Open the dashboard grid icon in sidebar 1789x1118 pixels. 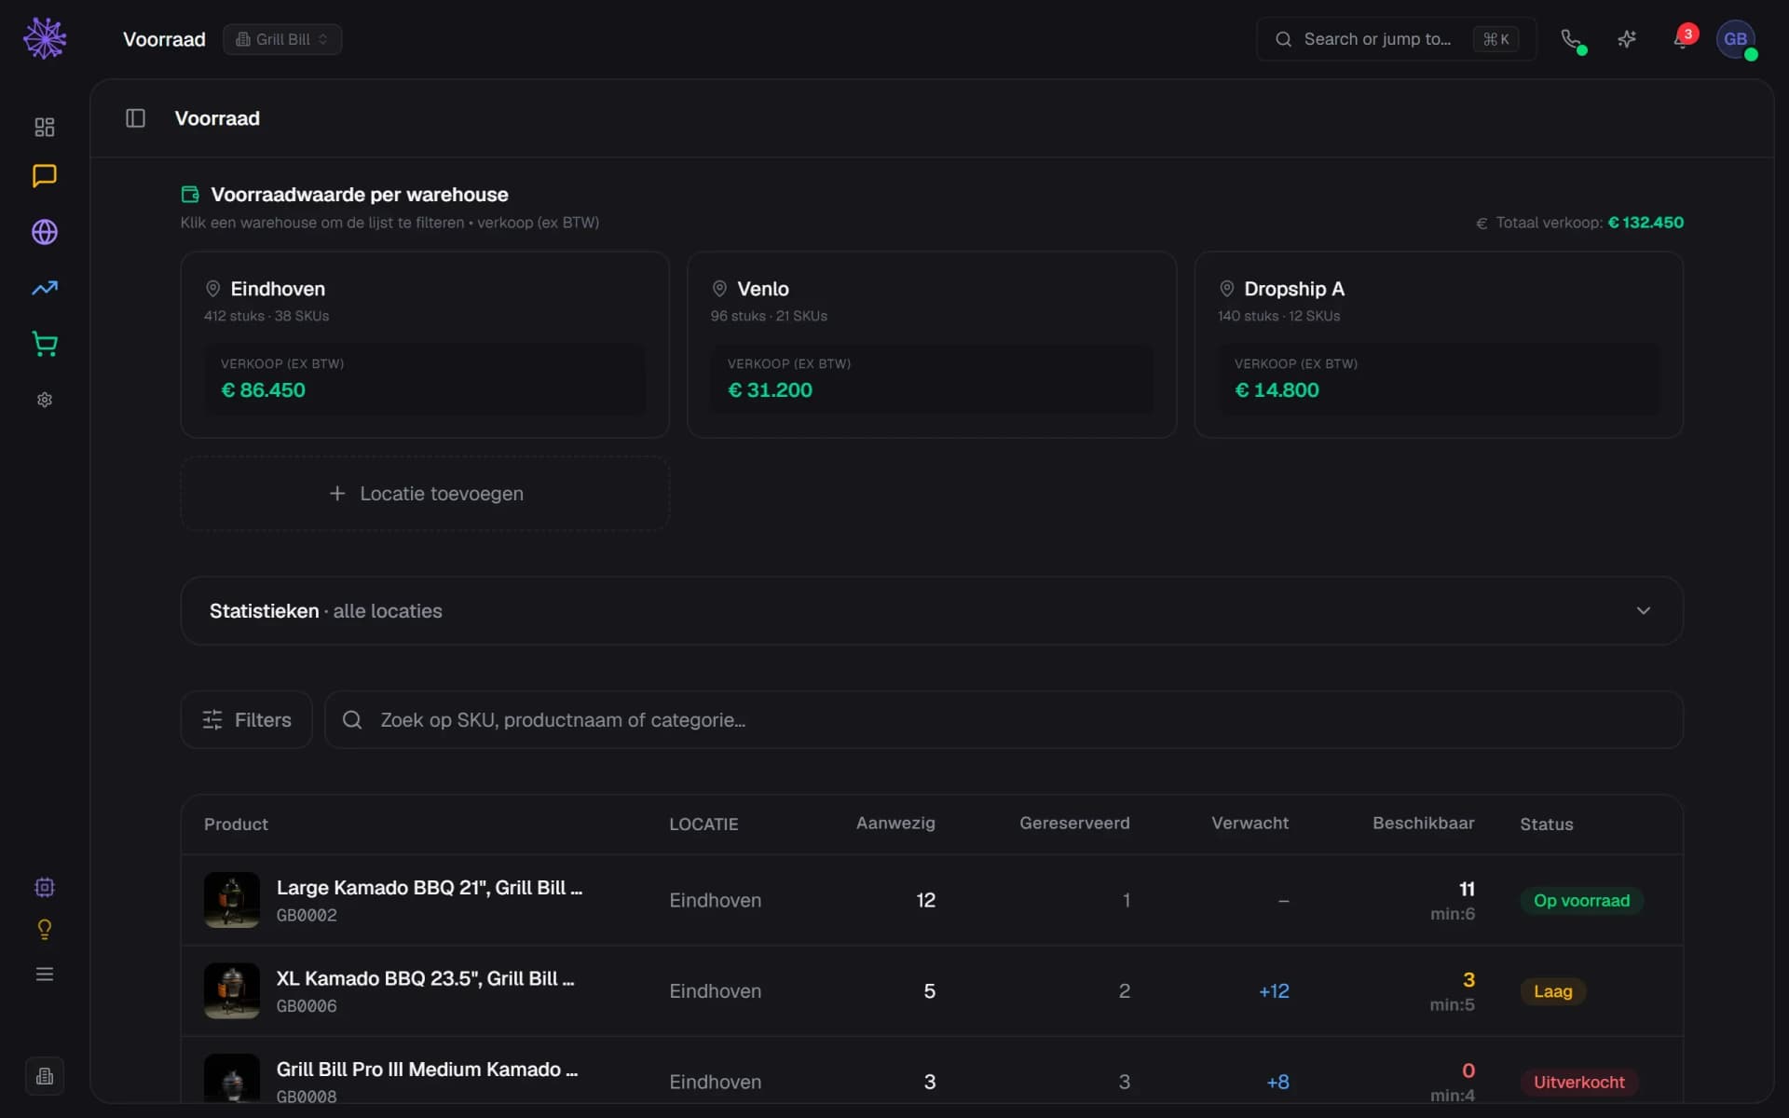[45, 127]
